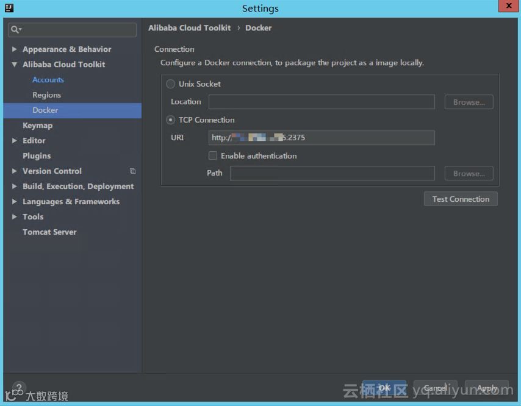This screenshot has width=521, height=406.
Task: Click the authentication Path field
Action: click(x=332, y=173)
